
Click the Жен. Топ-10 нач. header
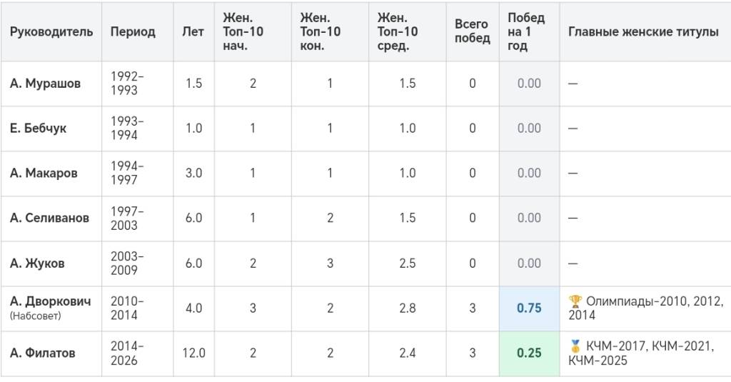(x=243, y=31)
